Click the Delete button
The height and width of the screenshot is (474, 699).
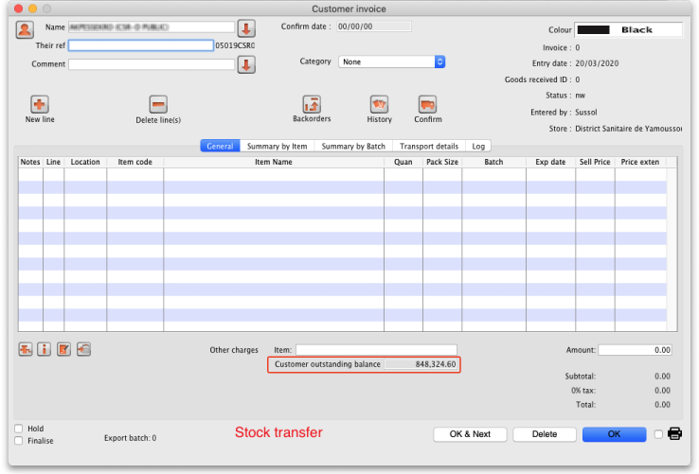(544, 434)
